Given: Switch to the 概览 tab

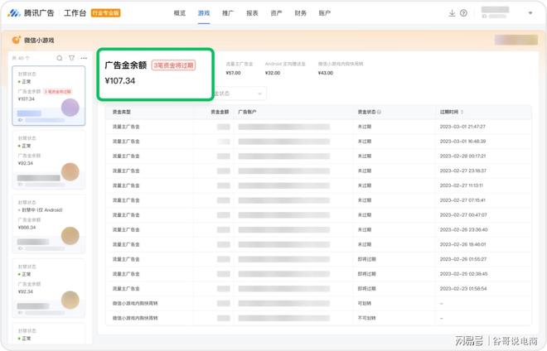Looking at the screenshot, I should pyautogui.click(x=180, y=13).
